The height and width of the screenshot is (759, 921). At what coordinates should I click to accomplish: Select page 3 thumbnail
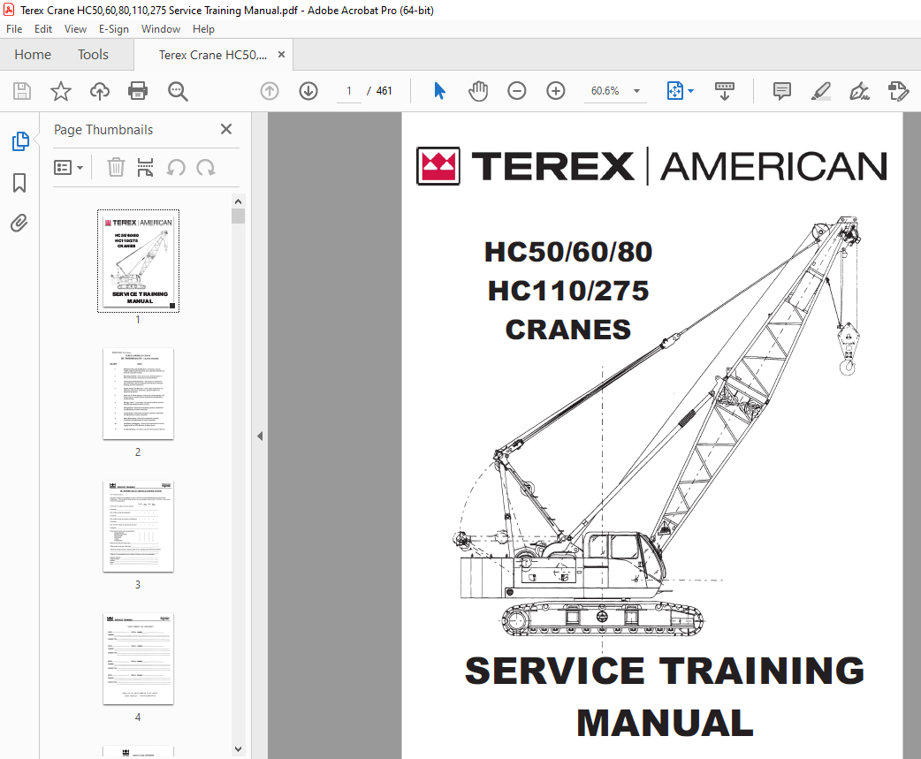[138, 526]
